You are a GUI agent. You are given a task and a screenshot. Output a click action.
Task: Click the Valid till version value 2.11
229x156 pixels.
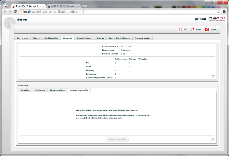(x=123, y=54)
